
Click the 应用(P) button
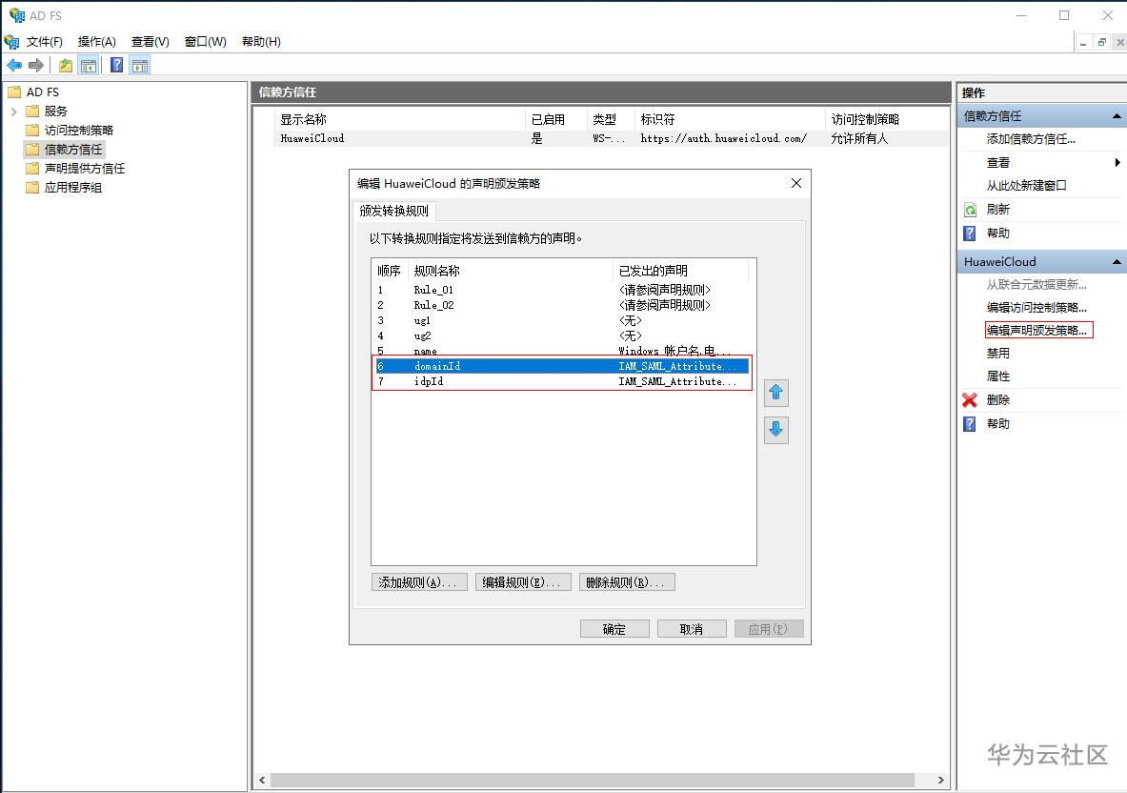(x=769, y=629)
